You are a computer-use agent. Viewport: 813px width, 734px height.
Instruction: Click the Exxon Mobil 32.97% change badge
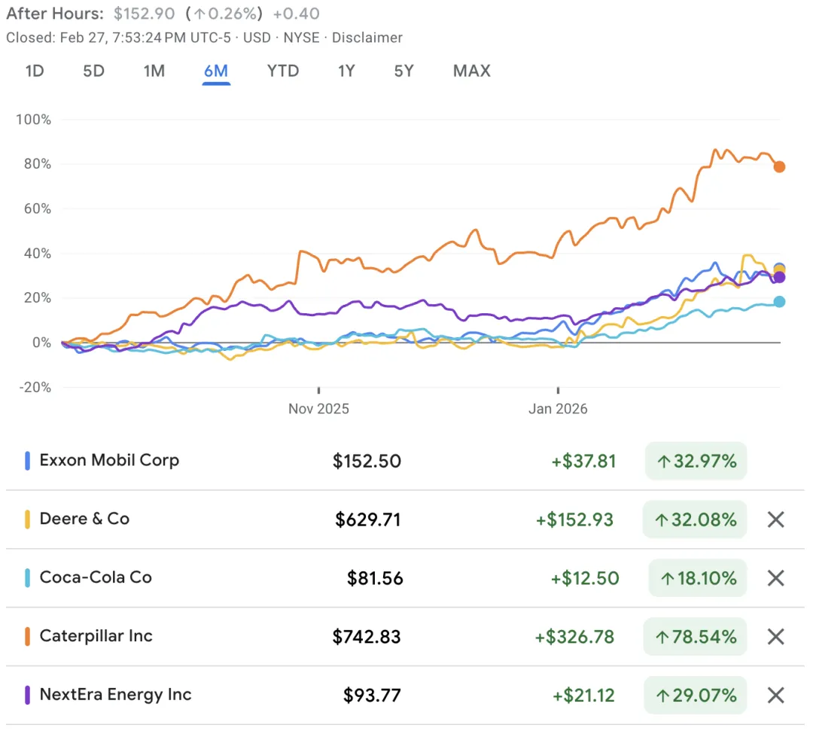696,461
